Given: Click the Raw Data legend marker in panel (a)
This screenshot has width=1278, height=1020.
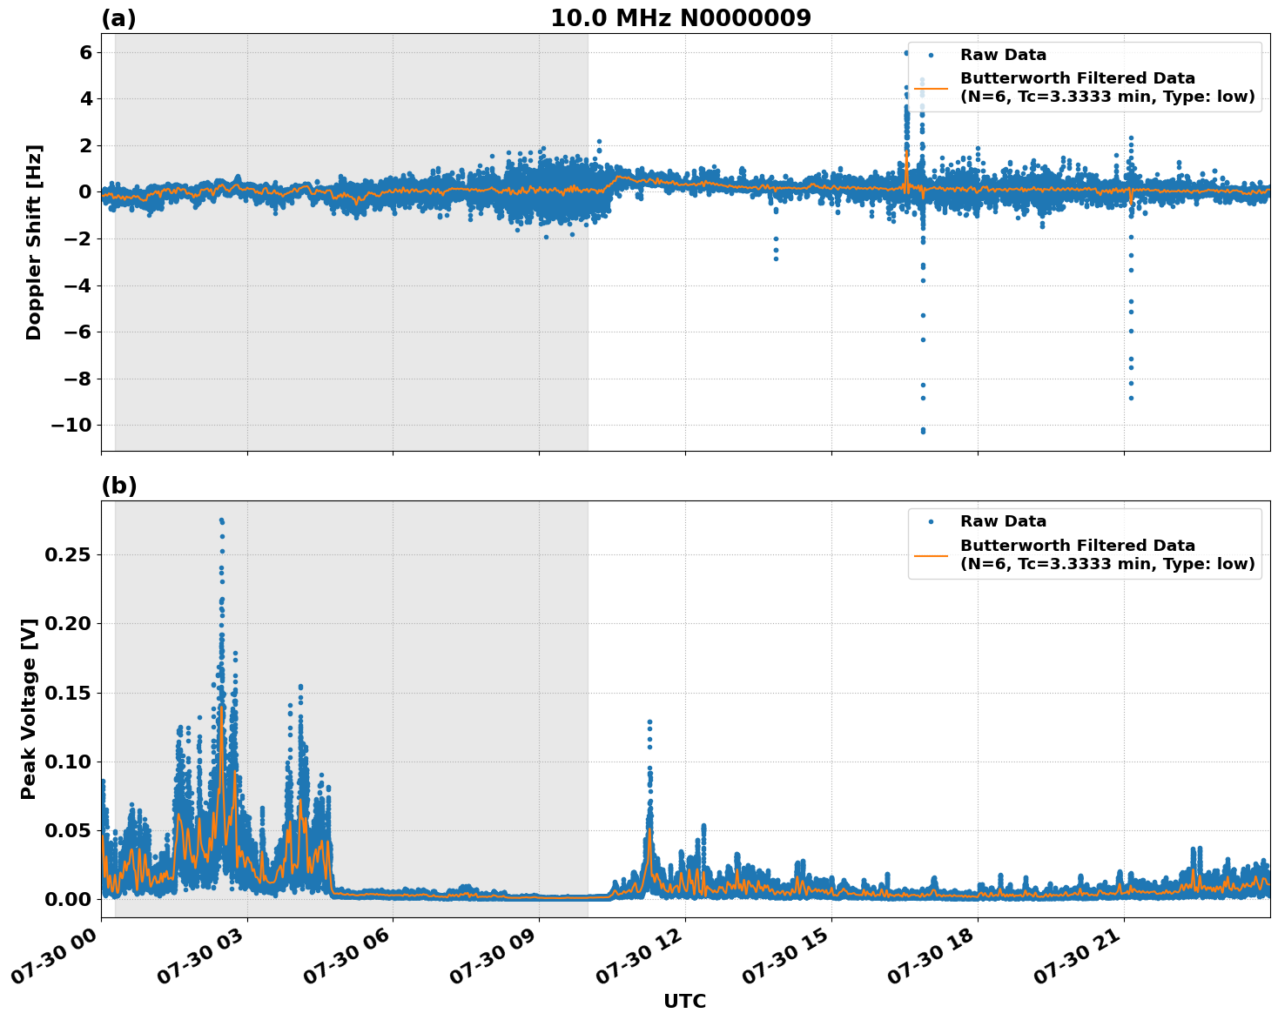Looking at the screenshot, I should pos(931,53).
